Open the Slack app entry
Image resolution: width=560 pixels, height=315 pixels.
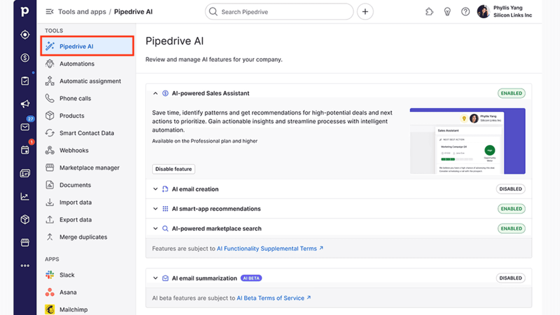point(87,275)
